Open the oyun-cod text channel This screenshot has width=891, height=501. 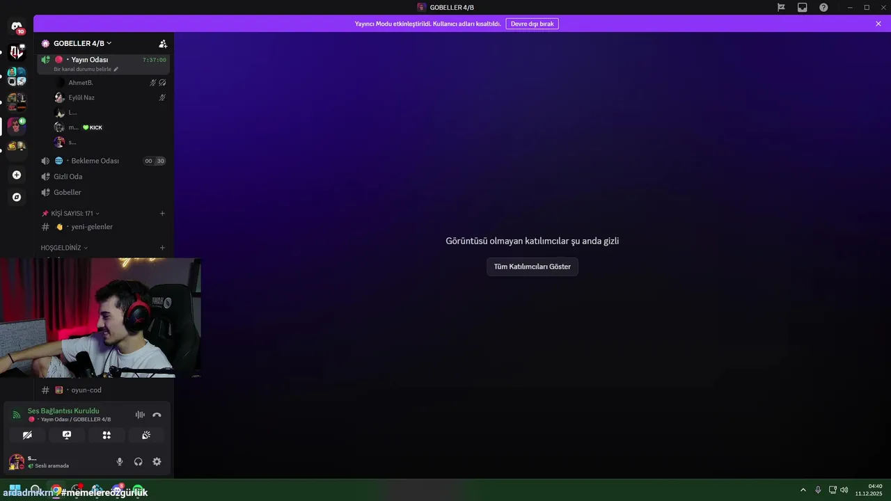pyautogui.click(x=104, y=390)
